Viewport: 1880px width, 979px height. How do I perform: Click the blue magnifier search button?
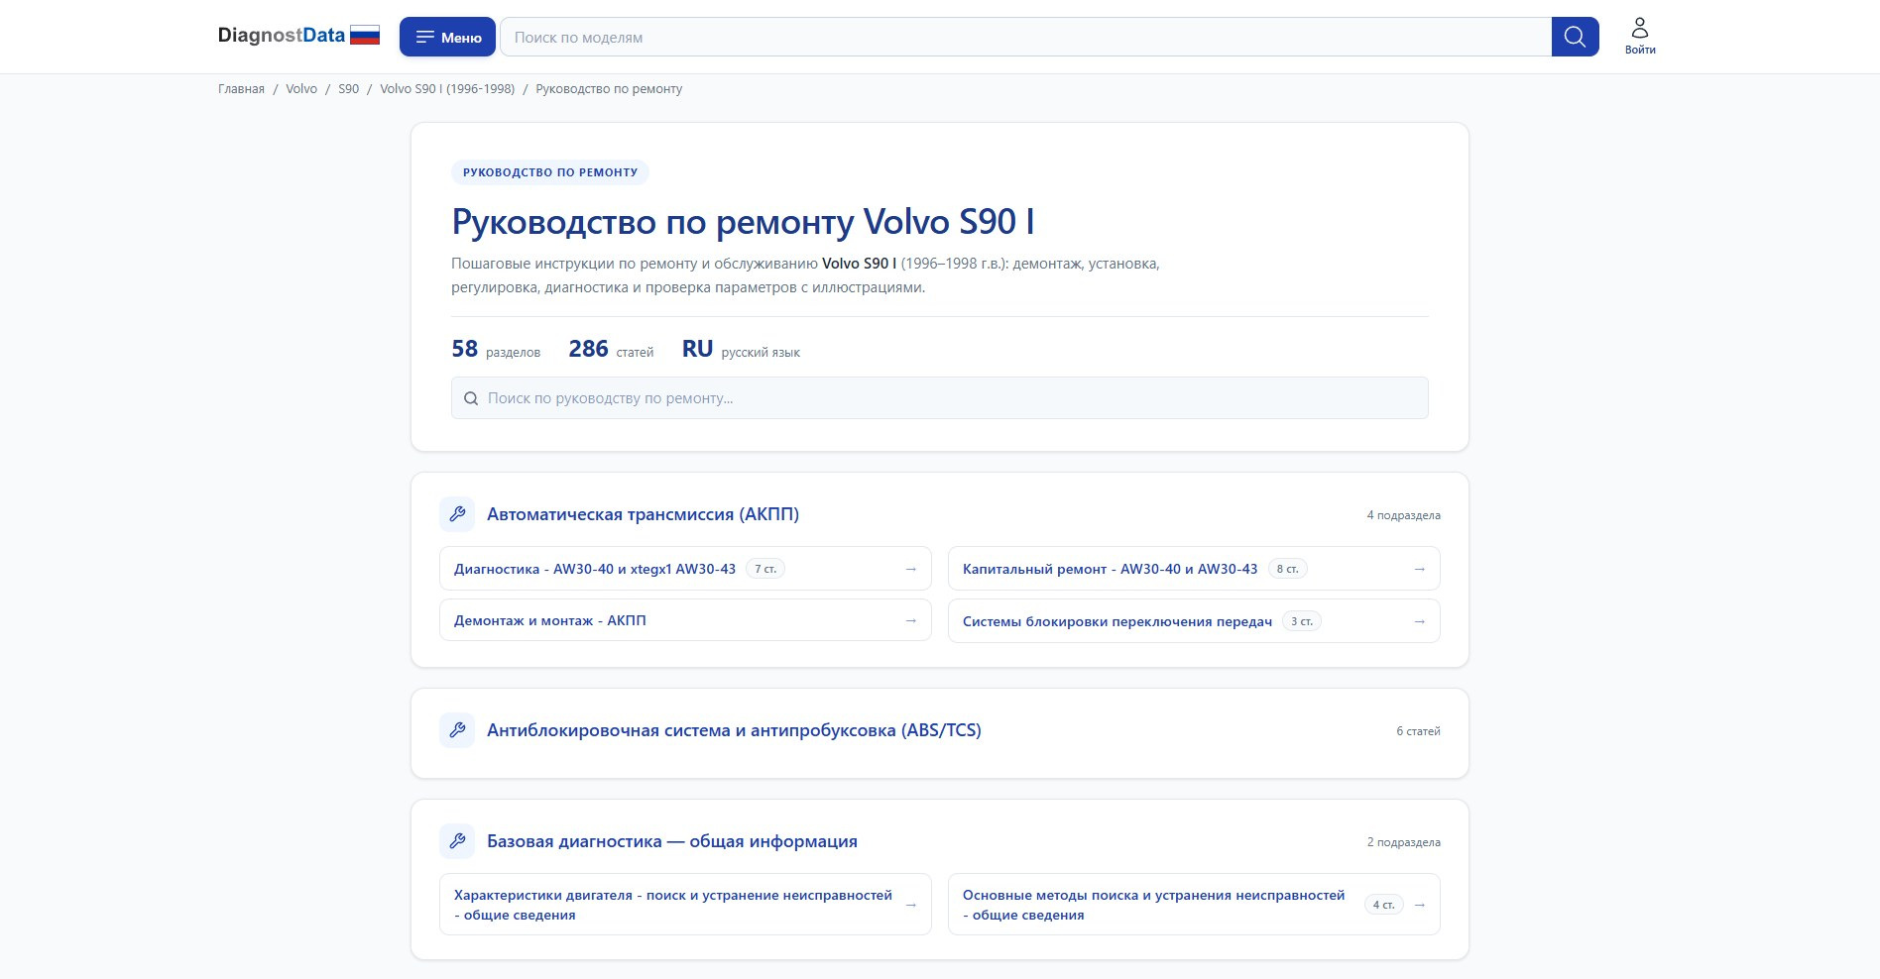pos(1575,37)
